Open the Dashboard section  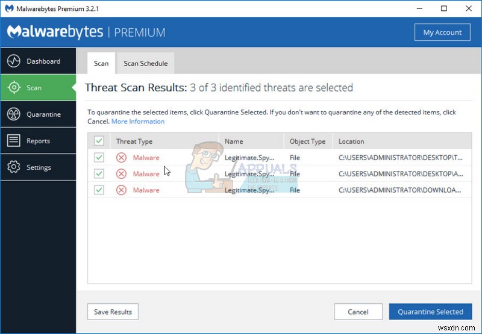(38, 61)
